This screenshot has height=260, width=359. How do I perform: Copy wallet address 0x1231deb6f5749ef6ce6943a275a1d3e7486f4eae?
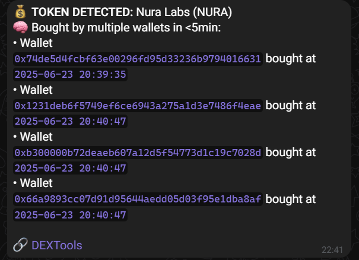tap(138, 106)
